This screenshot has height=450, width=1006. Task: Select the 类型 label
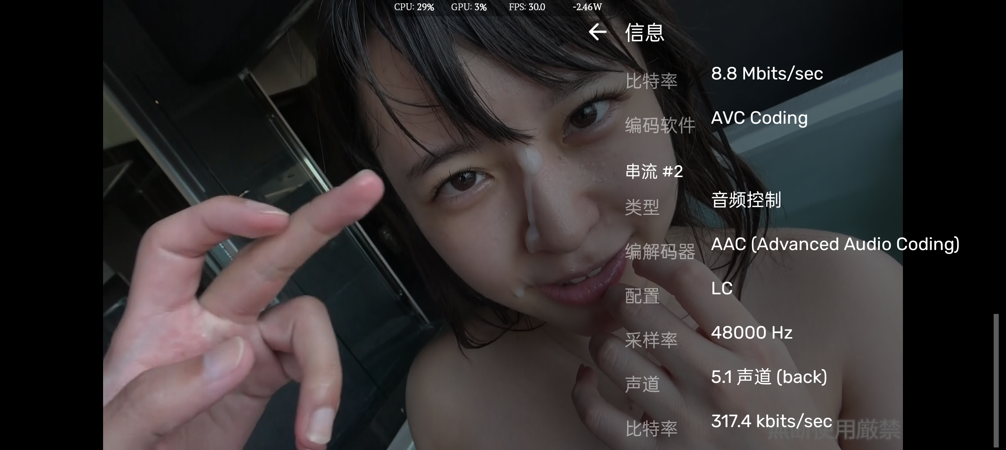pos(642,207)
